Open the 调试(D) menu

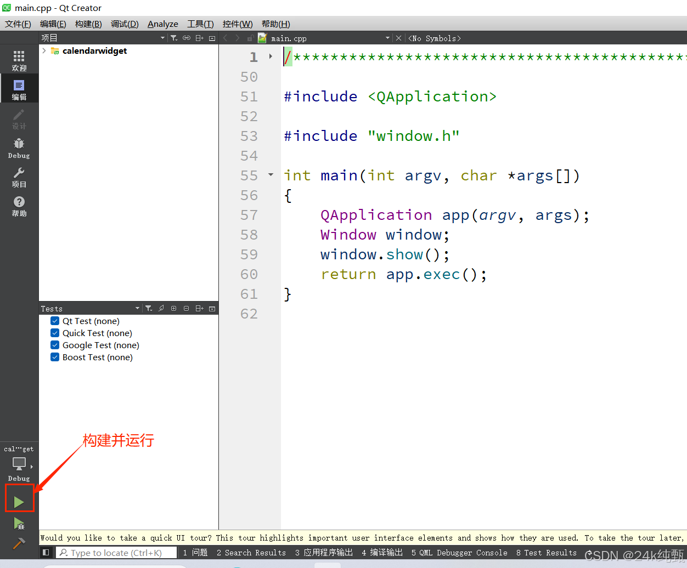125,24
